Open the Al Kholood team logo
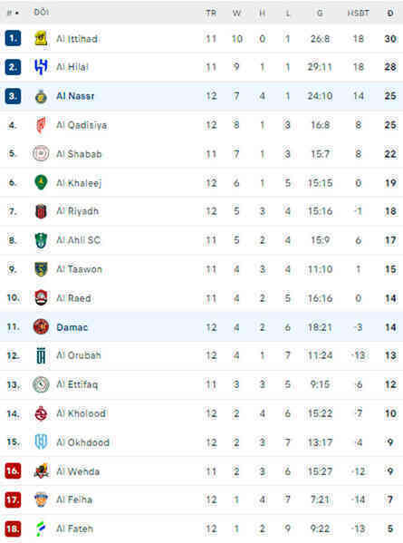This screenshot has height=543, width=403. (x=41, y=413)
